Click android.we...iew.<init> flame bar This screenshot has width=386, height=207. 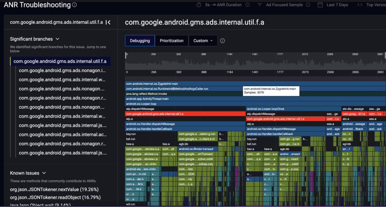pos(143,169)
